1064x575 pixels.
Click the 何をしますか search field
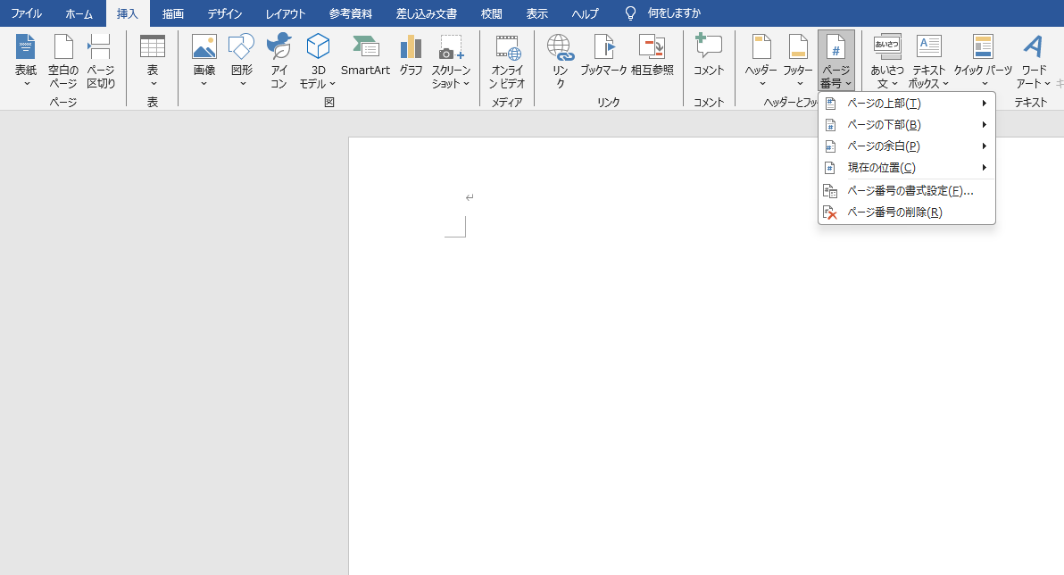(x=674, y=13)
